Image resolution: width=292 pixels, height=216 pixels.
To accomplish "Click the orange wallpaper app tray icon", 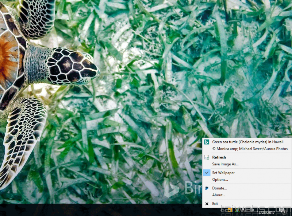I will [x=230, y=210].
